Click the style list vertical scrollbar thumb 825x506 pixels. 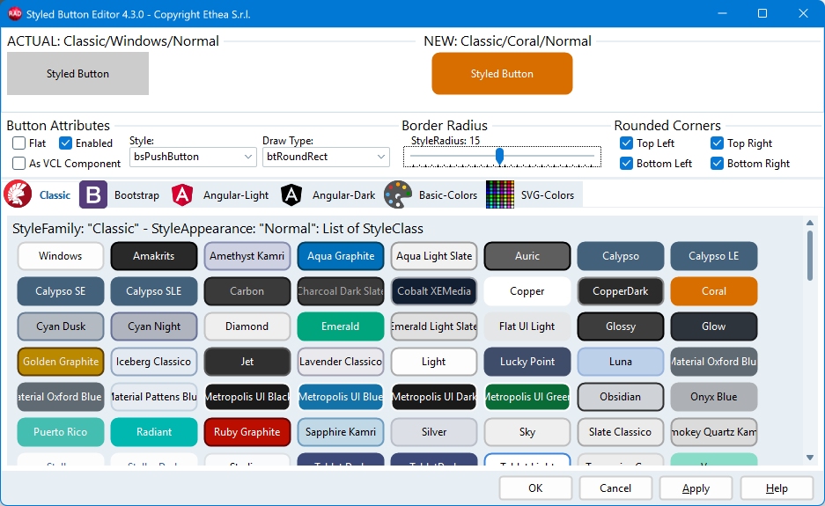point(810,255)
